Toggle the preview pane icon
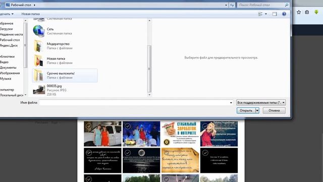Viewport: 323px width, 182px height. click(275, 14)
